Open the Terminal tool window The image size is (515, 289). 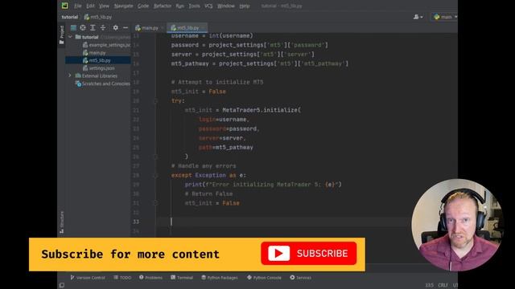click(x=182, y=278)
